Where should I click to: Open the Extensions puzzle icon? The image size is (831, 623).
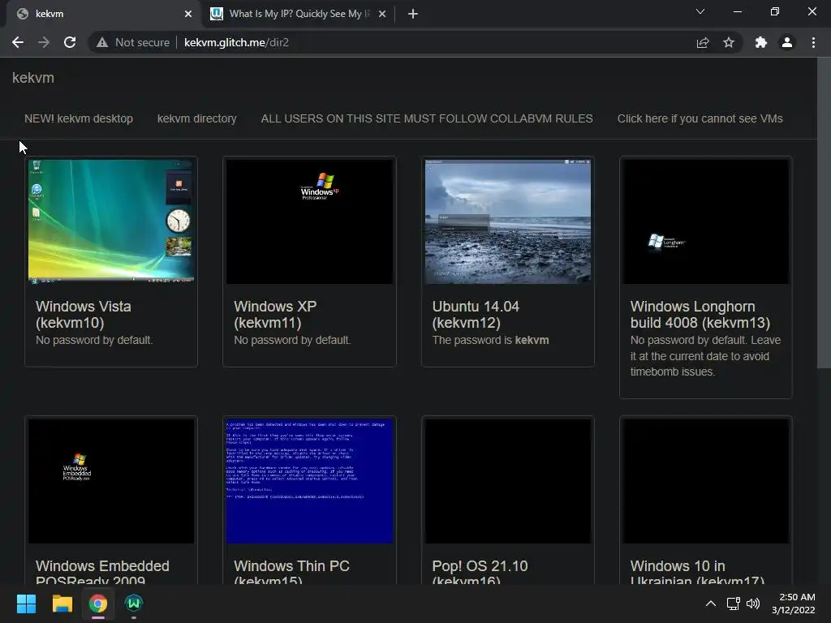(761, 42)
